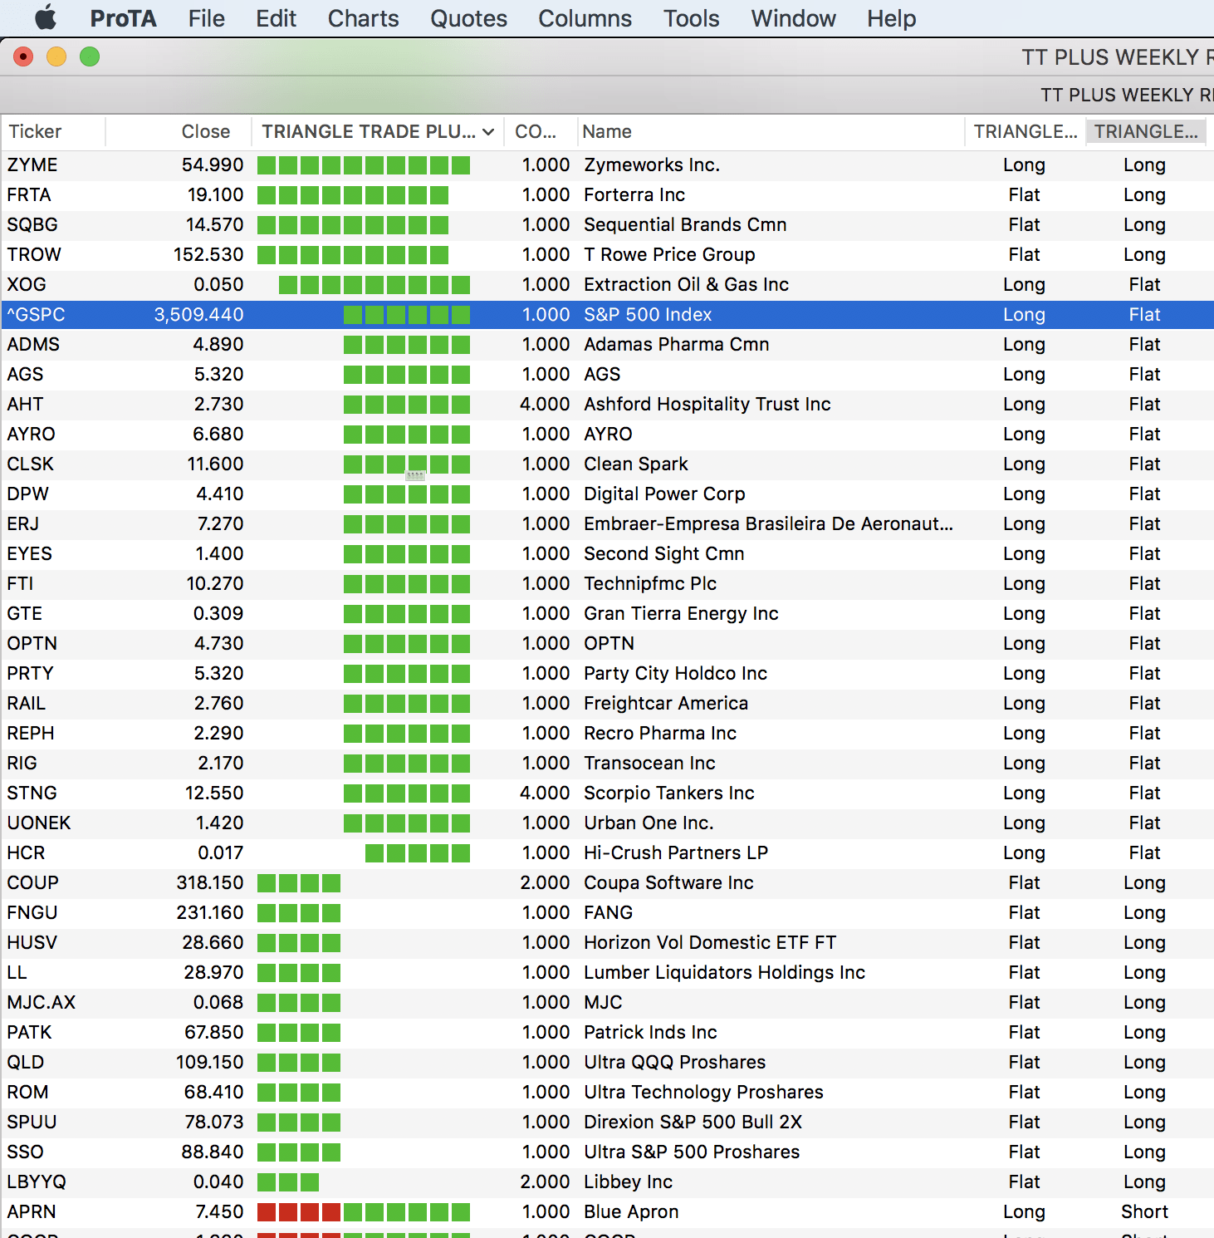This screenshot has height=1238, width=1214.
Task: Click the Name column header
Action: point(607,132)
